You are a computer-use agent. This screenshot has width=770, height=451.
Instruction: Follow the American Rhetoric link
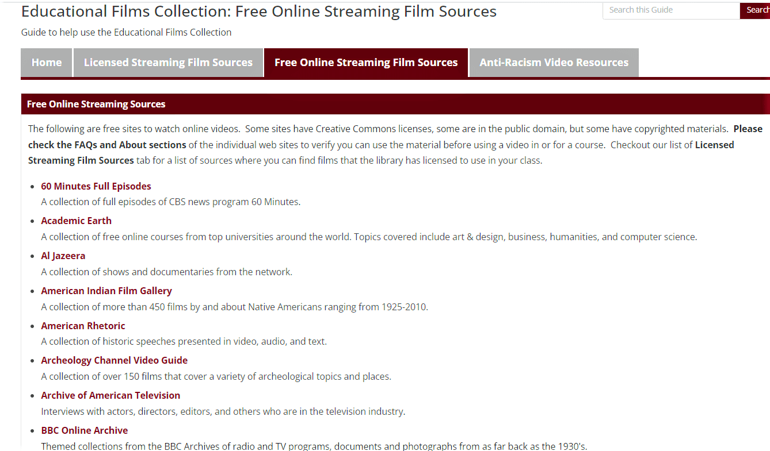(83, 326)
